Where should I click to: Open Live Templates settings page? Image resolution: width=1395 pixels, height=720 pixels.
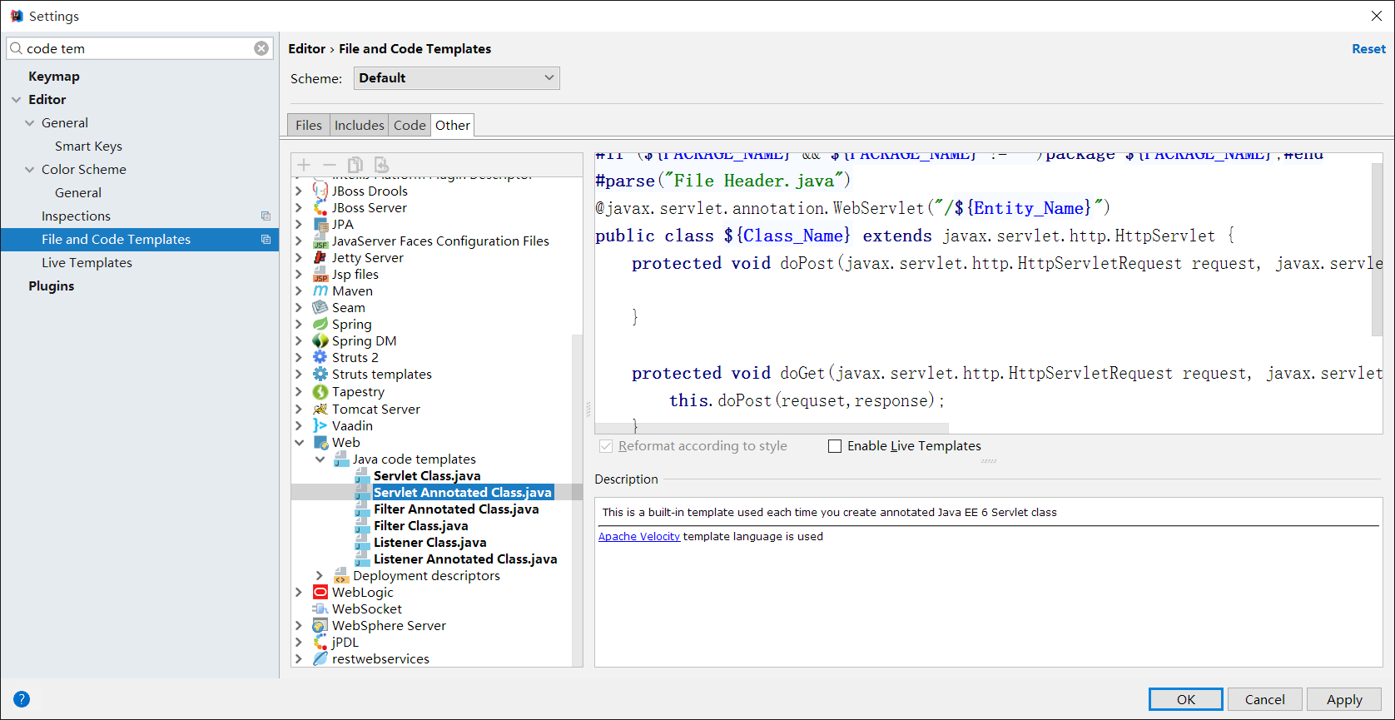pyautogui.click(x=87, y=262)
